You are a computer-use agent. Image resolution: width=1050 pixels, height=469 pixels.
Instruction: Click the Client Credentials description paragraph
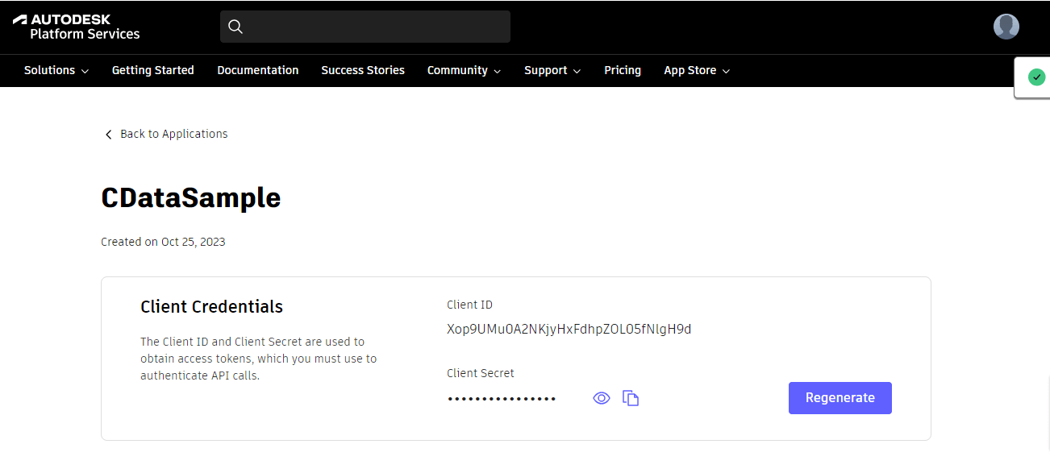coord(258,359)
